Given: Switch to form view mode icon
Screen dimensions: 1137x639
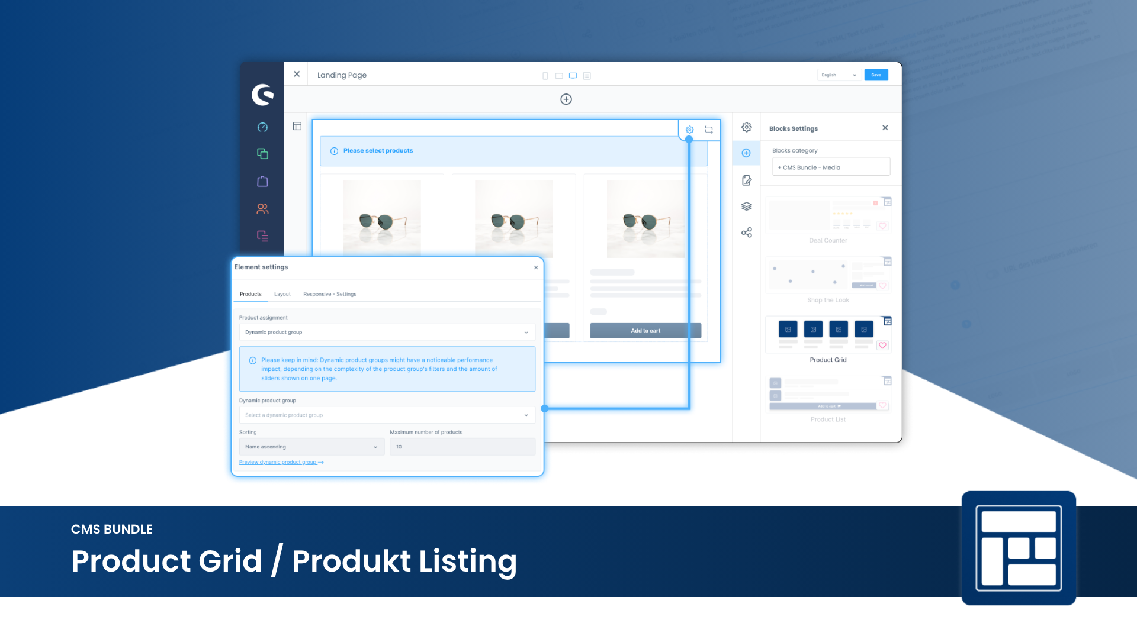Looking at the screenshot, I should point(587,76).
